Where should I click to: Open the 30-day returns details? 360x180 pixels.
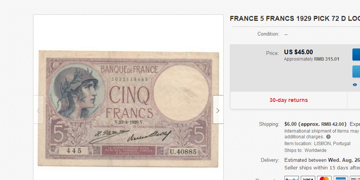pos(289,100)
